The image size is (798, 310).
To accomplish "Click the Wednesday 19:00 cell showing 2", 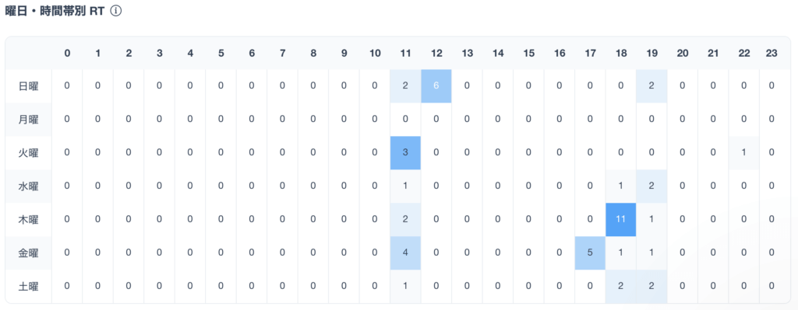I will [x=651, y=186].
